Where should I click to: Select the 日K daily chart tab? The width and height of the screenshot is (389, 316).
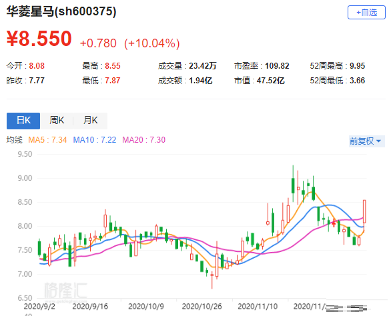[x=23, y=121]
